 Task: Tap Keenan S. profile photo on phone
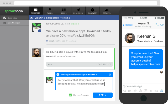[x=130, y=38]
